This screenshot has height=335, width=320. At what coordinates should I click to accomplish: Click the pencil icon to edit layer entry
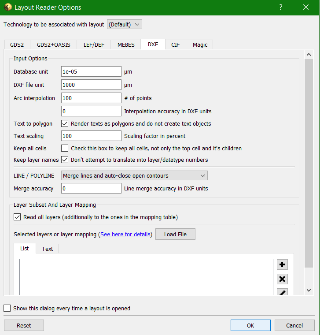(x=282, y=292)
